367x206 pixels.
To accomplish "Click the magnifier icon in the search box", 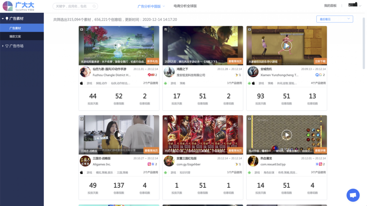I will click(94, 6).
